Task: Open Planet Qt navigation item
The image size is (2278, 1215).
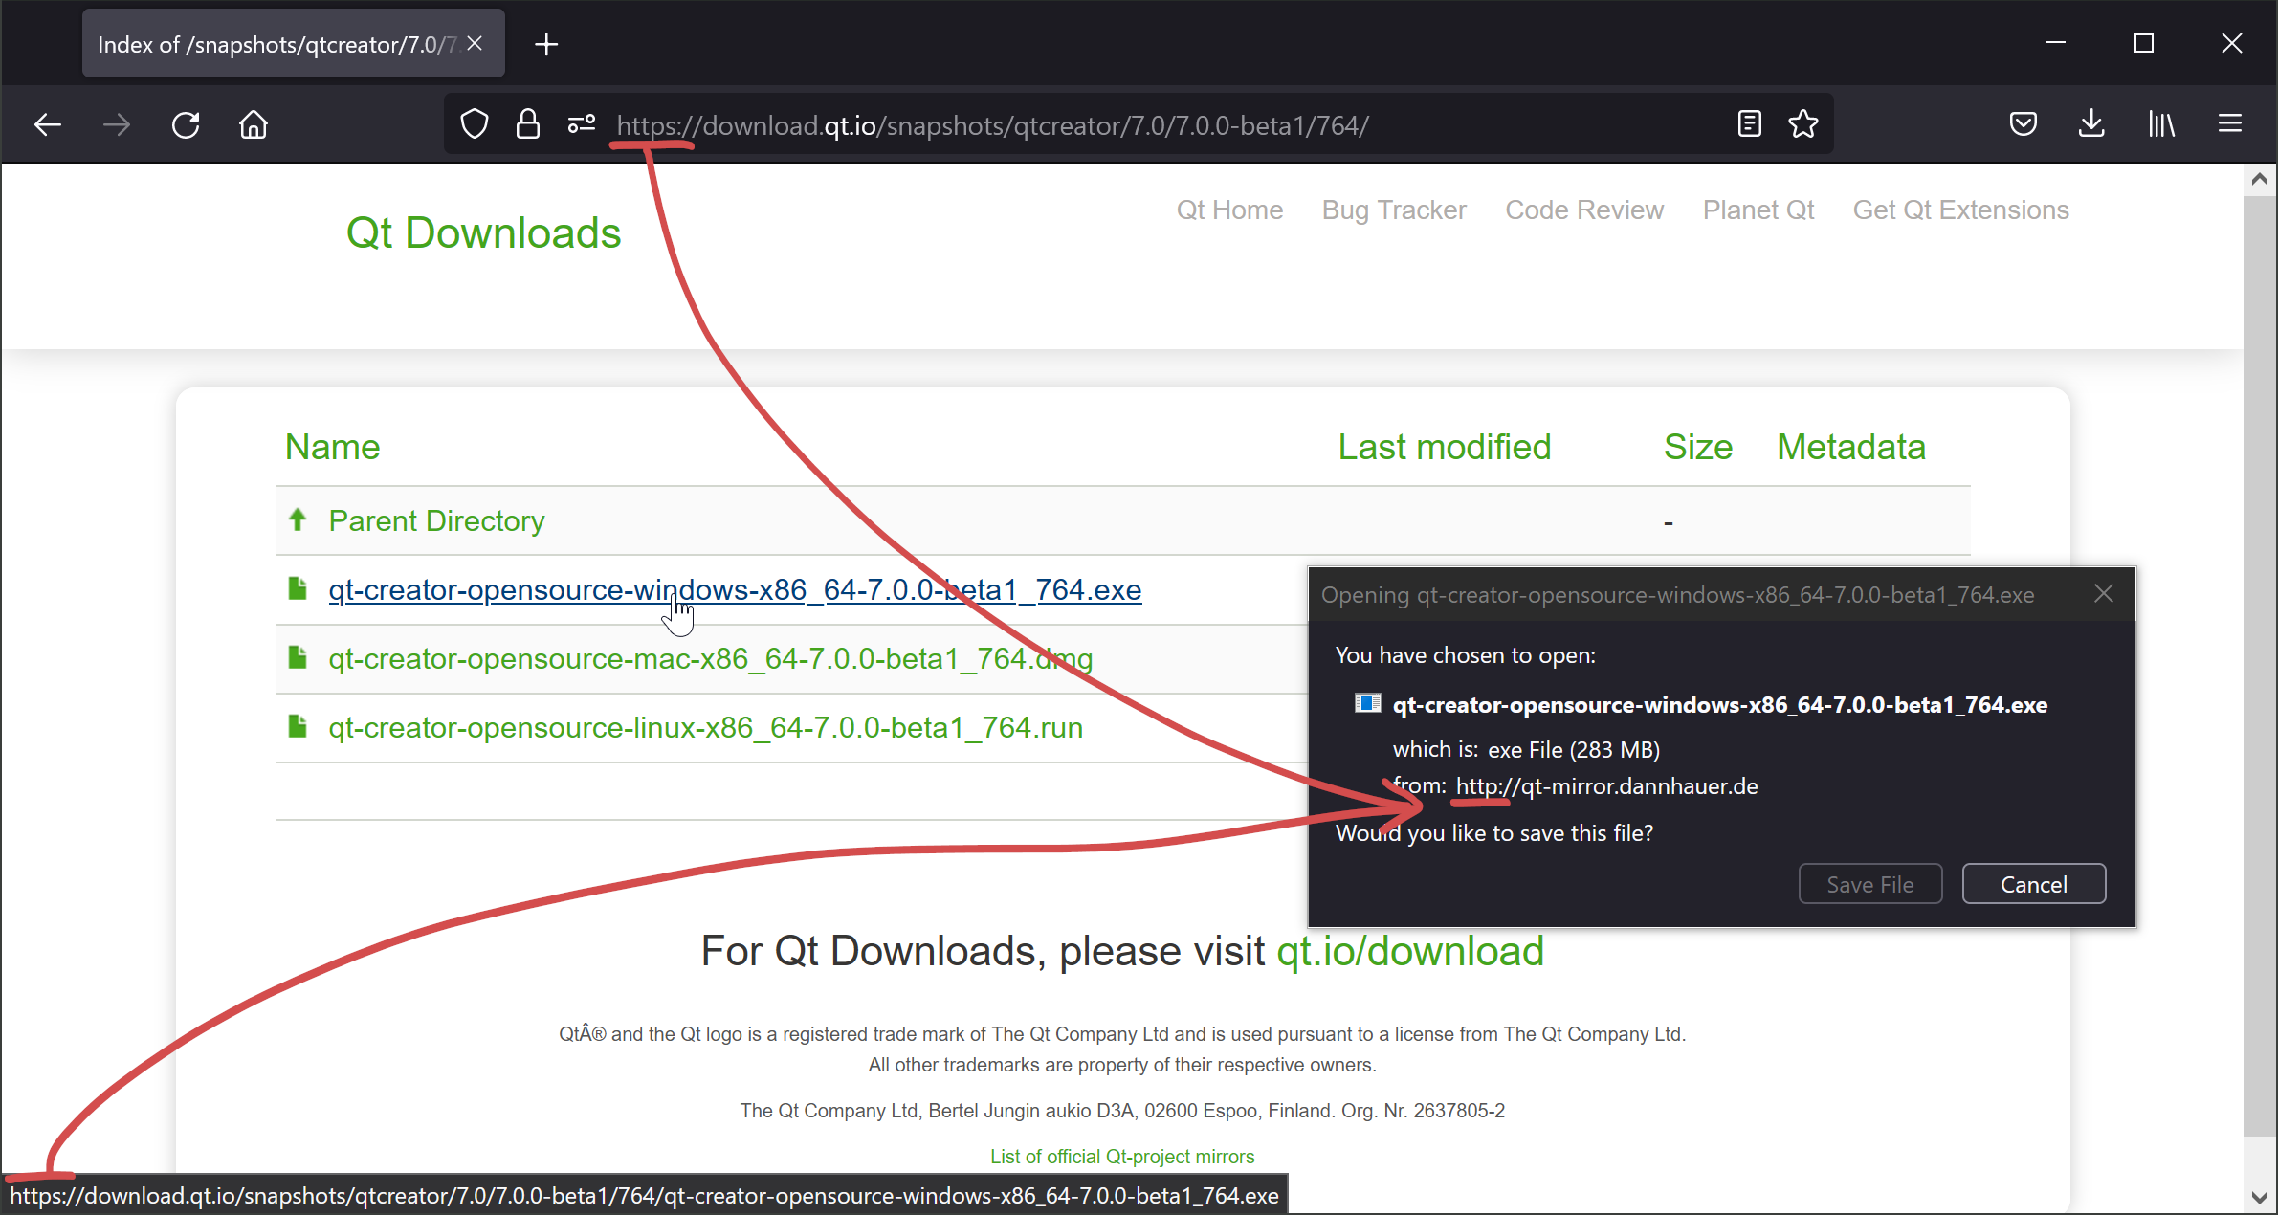Action: [1758, 210]
